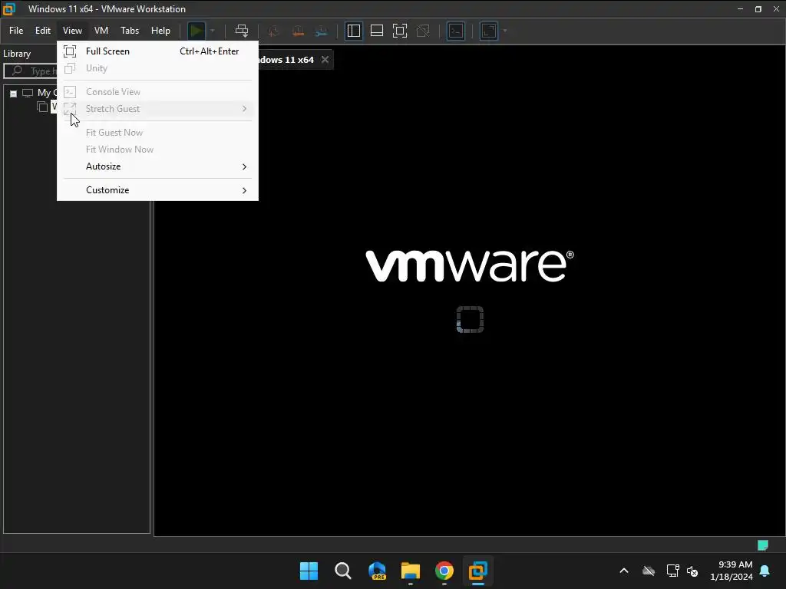Open the stretch options dropdown arrow

coord(505,31)
